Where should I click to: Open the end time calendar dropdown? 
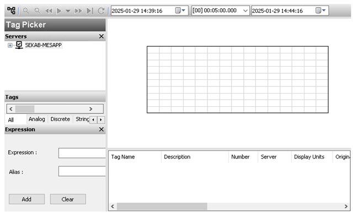click(x=320, y=10)
